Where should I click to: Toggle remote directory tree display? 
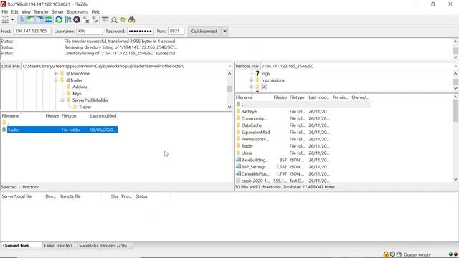coord(39,19)
